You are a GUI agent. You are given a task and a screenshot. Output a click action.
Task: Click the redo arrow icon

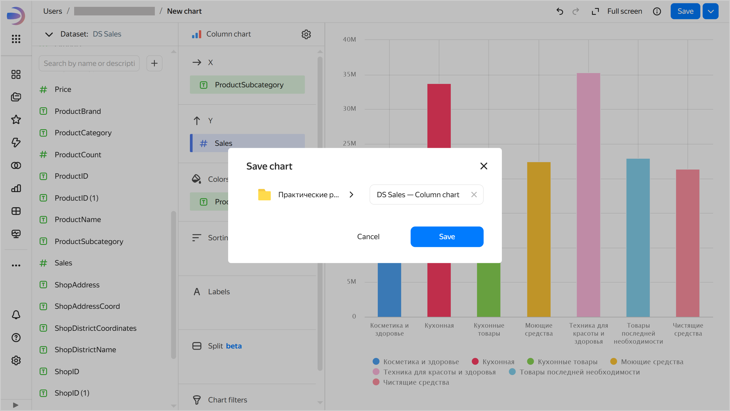click(576, 11)
